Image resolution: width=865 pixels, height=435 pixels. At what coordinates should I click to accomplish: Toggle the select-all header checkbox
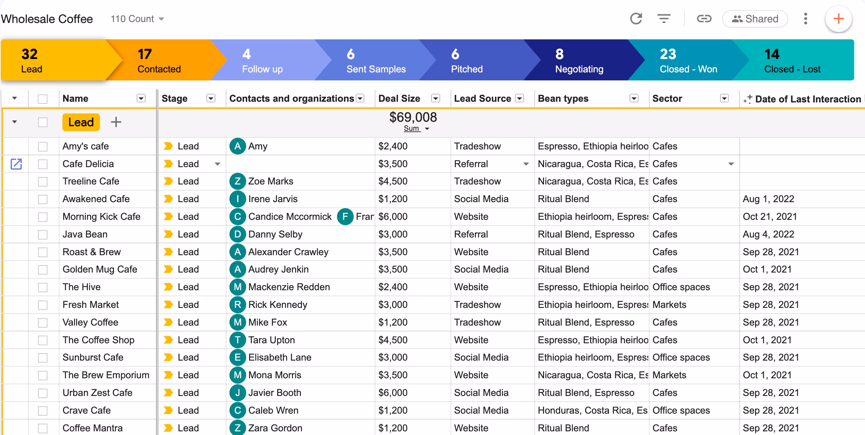(43, 99)
